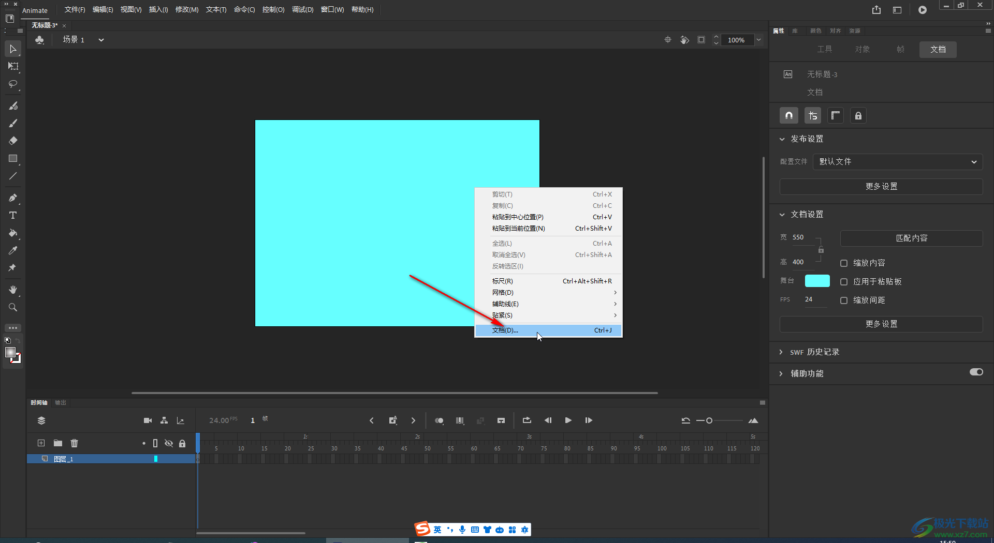
Task: Select the Text tool
Action: pos(13,215)
